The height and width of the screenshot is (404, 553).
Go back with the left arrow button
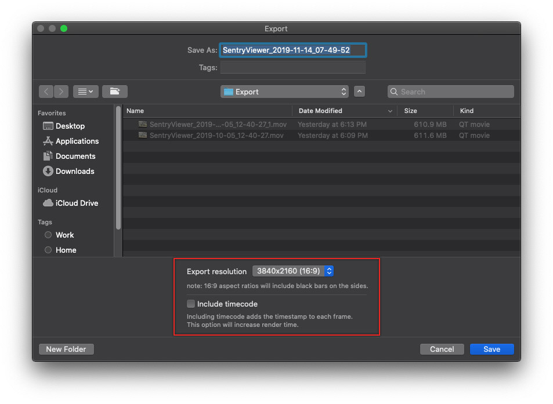tap(46, 92)
